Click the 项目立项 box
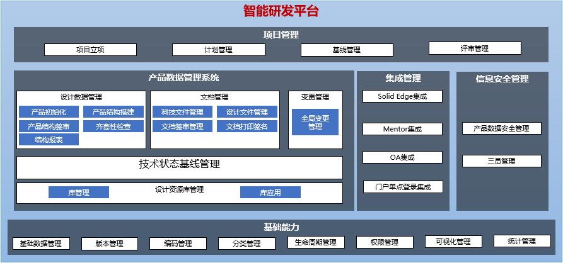 point(90,50)
